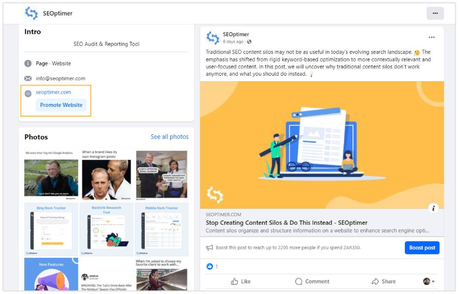Click the SEOptimer logo in the top header
Image resolution: width=459 pixels, height=294 pixels.
[x=31, y=13]
